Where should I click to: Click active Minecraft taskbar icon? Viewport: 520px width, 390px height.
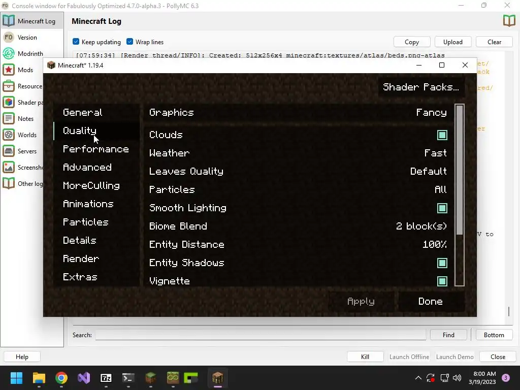point(218,378)
